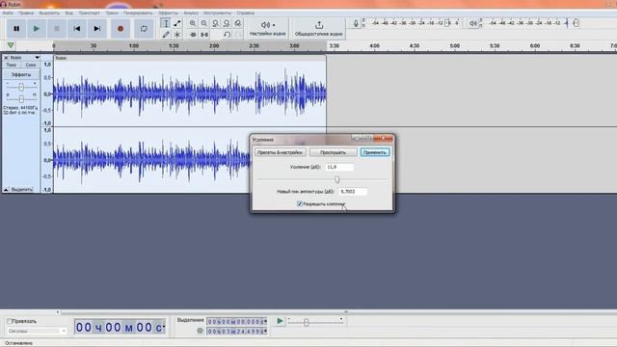Screen dimensions: 617x347
Task: Click the Zoom Out magnifier
Action: 203,23
